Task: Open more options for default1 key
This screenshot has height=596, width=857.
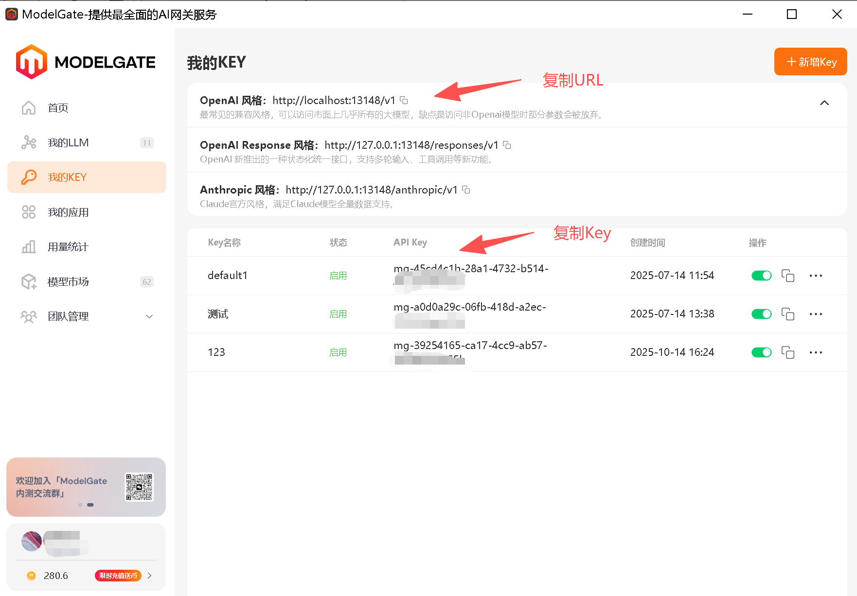Action: pyautogui.click(x=816, y=276)
